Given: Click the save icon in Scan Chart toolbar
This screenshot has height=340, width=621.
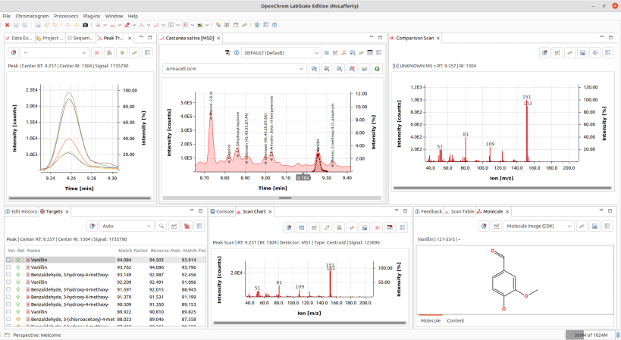Looking at the screenshot, I should click(x=365, y=228).
